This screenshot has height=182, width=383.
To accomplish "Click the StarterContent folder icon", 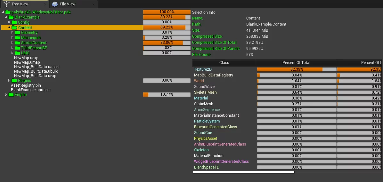I will pos(18,43).
